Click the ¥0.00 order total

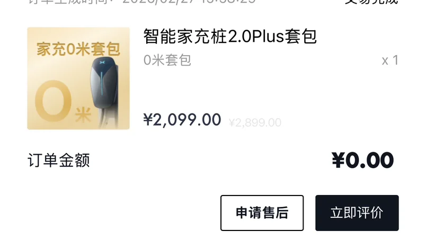(363, 160)
